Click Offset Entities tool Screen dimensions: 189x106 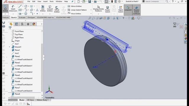pyautogui.click(x=57, y=9)
